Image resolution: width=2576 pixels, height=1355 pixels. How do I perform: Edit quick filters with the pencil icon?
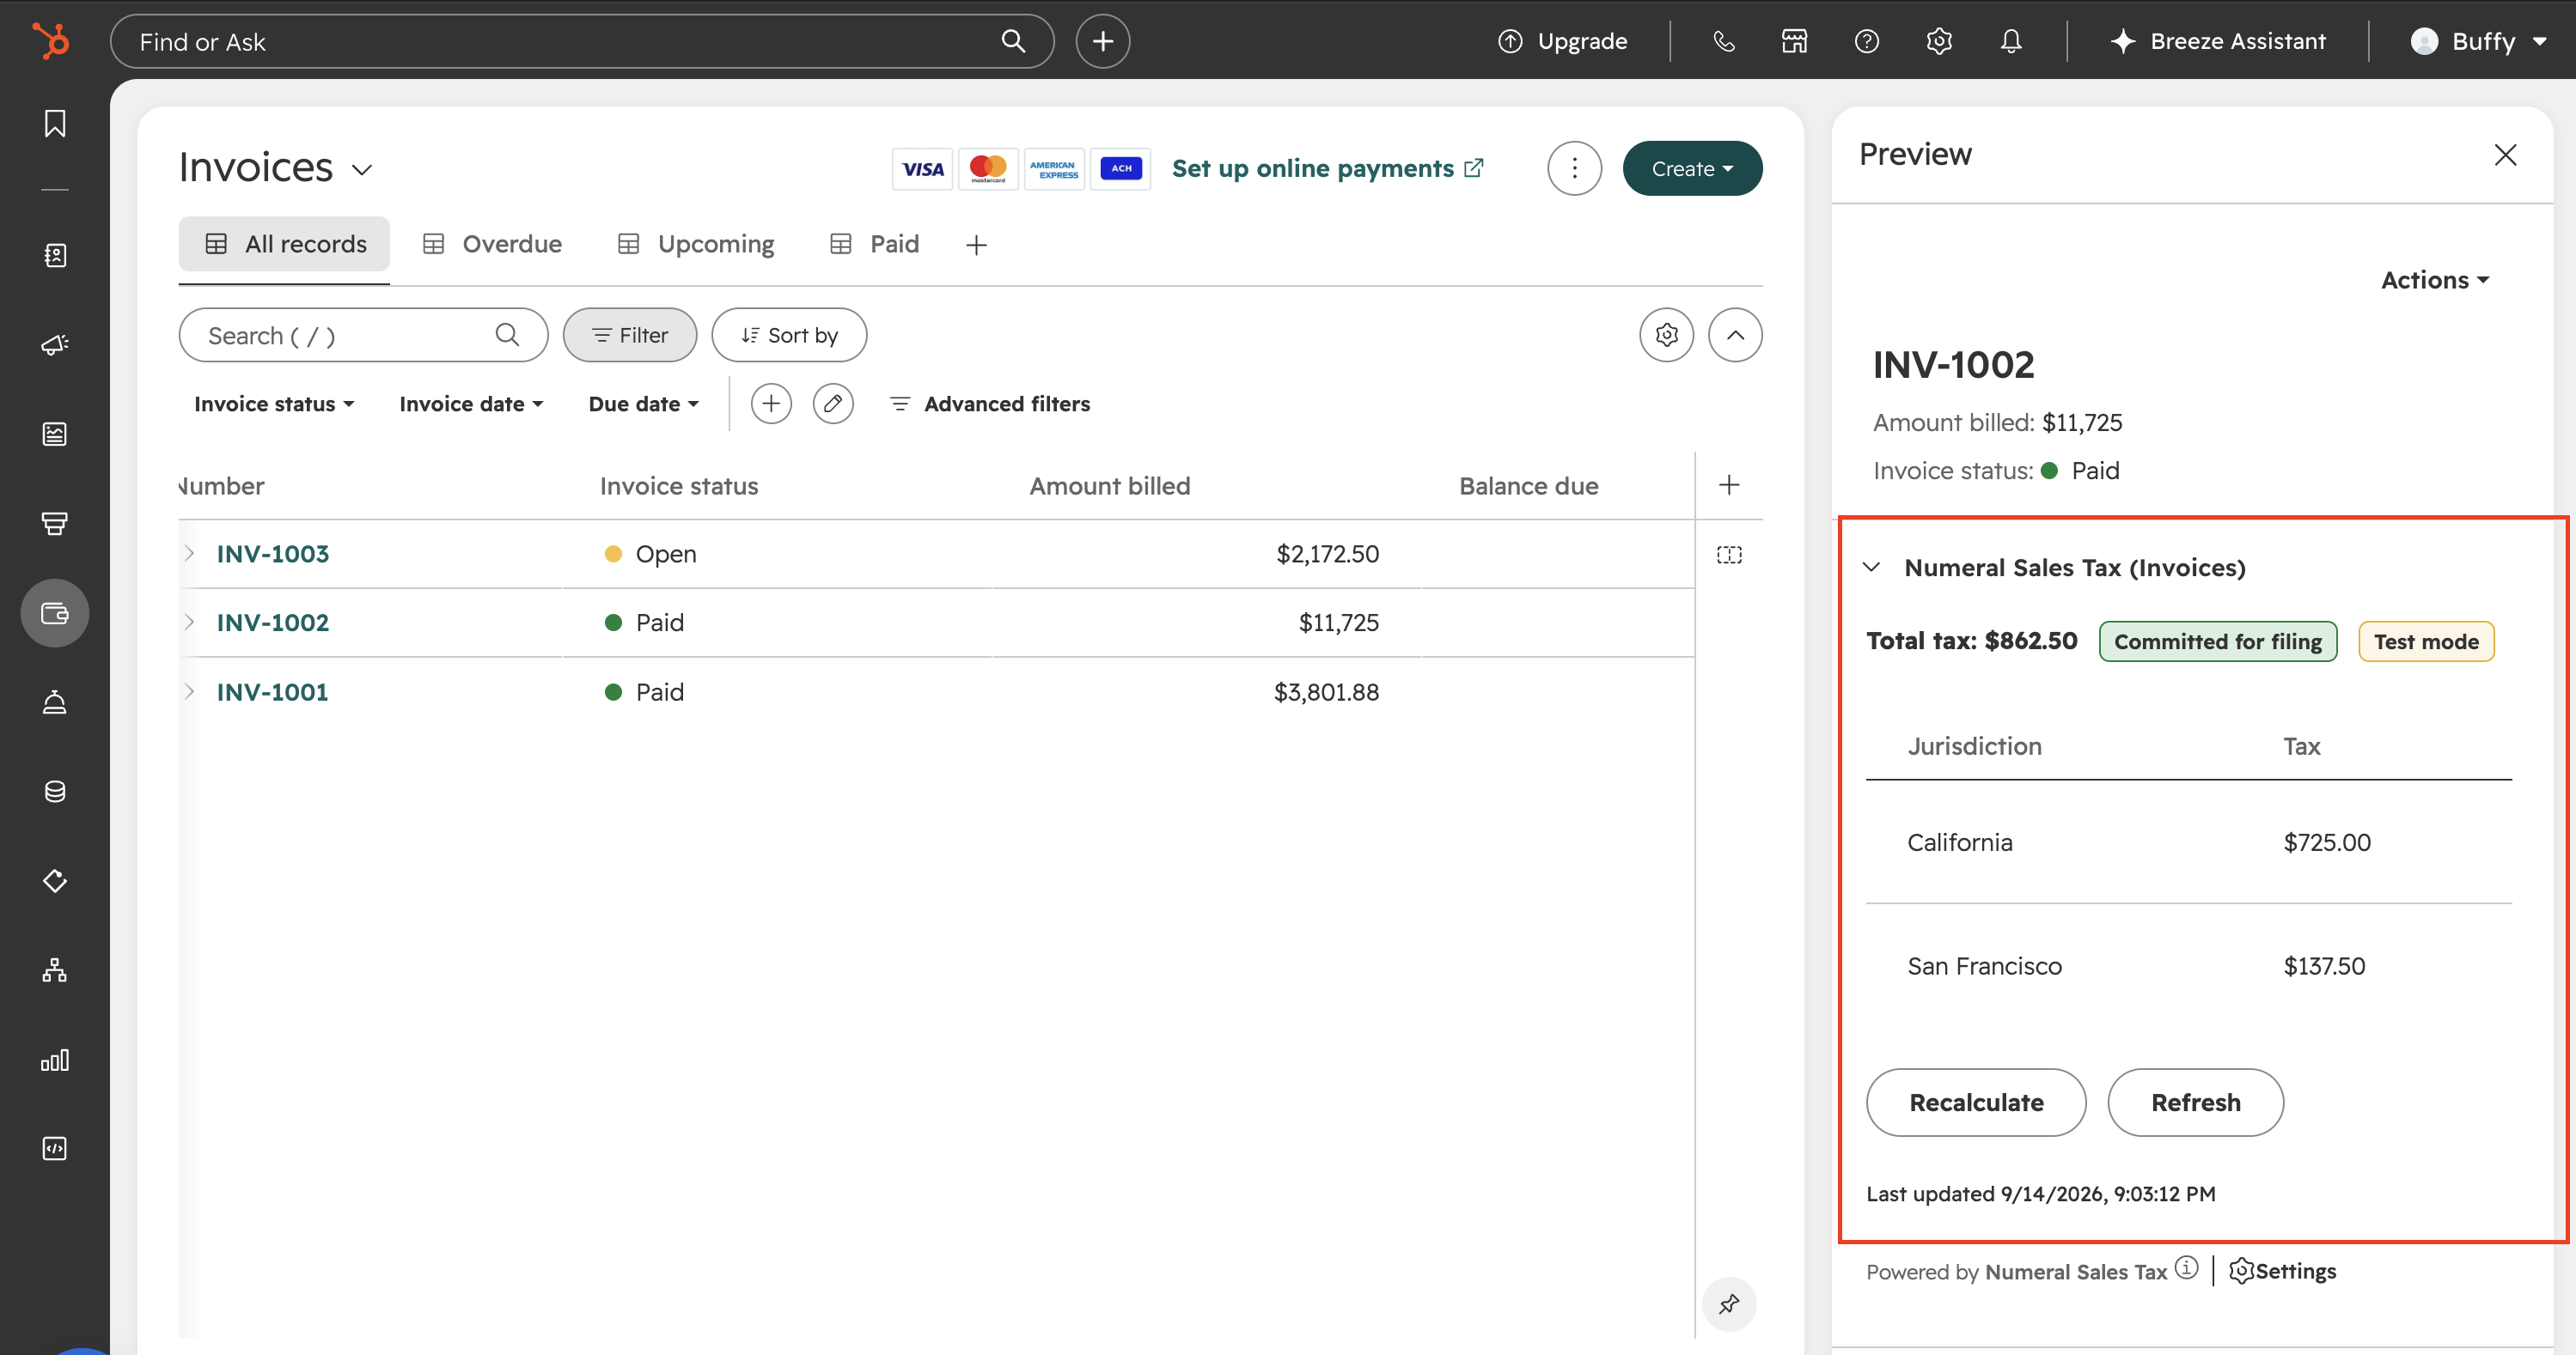pyautogui.click(x=833, y=404)
